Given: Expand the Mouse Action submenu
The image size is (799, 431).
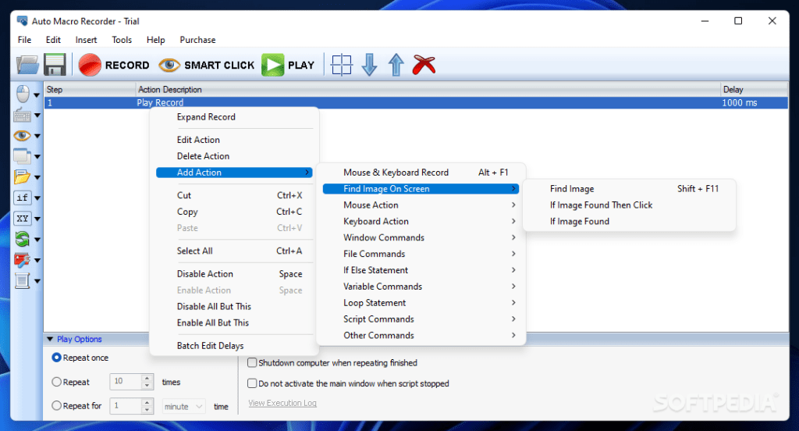Looking at the screenshot, I should tap(421, 205).
